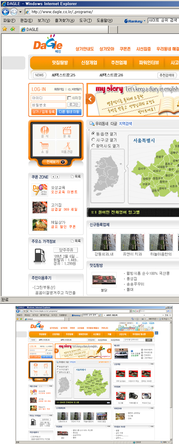Select 광역시/도 열기 radio in enlarged screenshot
The height and width of the screenshot is (444, 179).
click(93, 146)
